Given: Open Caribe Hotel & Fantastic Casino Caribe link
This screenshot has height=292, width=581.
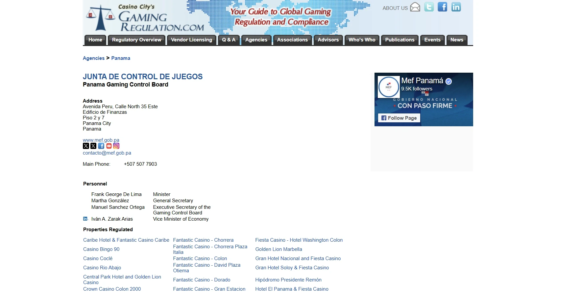Looking at the screenshot, I should click(126, 240).
